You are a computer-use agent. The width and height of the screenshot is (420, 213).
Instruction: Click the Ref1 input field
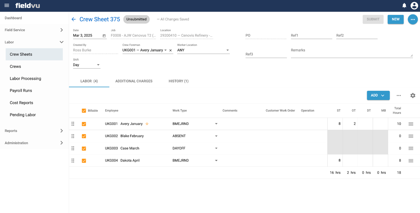click(311, 35)
